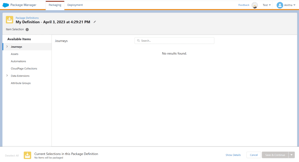Click the Salesforce cloud logo
Screen dimensions: 299x162
click(6, 5)
